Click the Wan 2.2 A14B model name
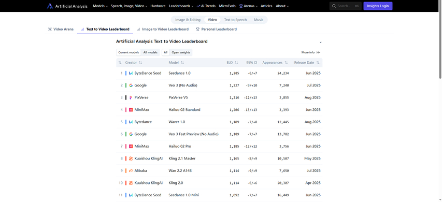Screen dimensions: 442x202 (x=180, y=171)
